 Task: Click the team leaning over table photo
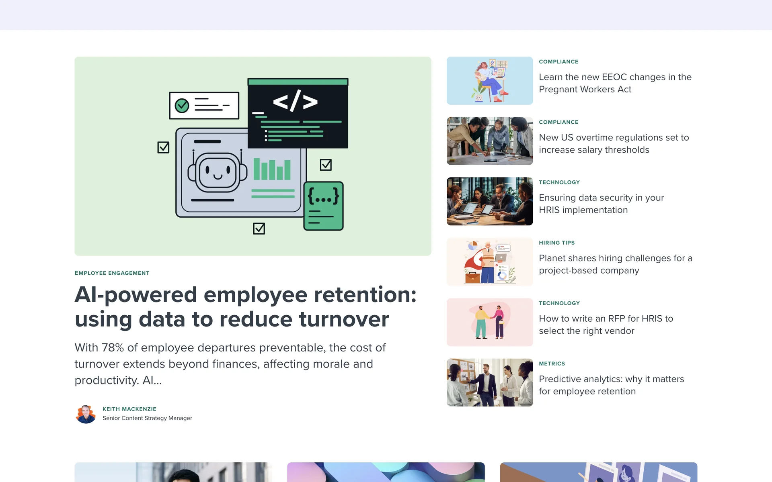(489, 141)
